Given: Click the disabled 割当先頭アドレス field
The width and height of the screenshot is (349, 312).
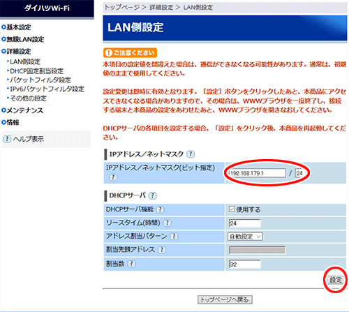Looking at the screenshot, I should click(258, 251).
